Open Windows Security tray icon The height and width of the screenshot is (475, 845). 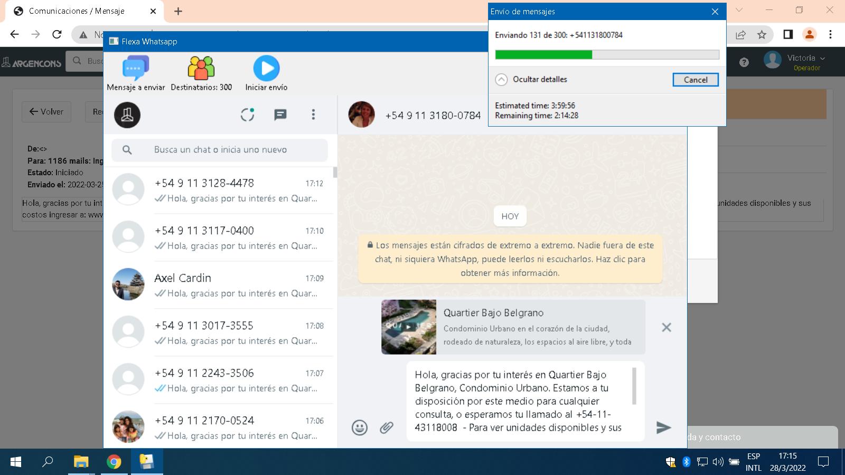point(671,462)
